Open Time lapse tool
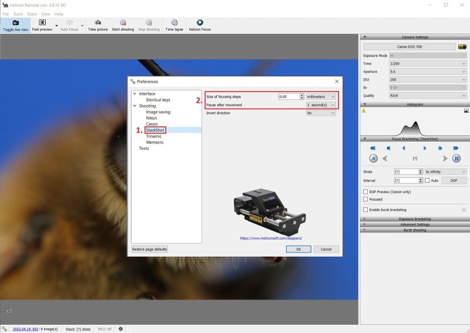470x333 pixels. click(174, 25)
